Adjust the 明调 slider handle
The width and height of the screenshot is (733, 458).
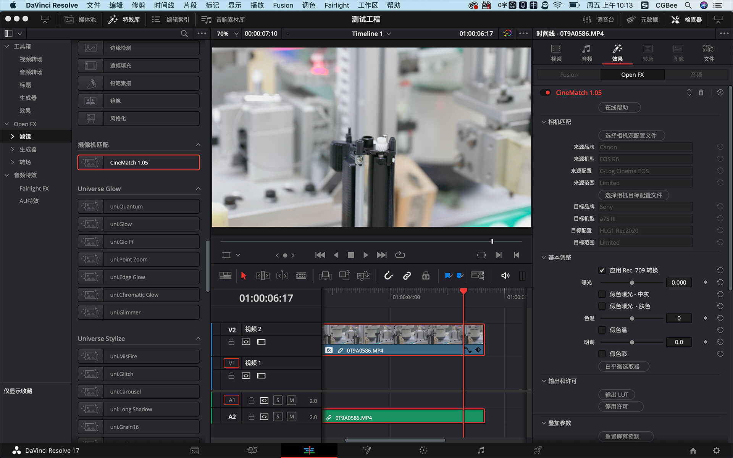(632, 342)
